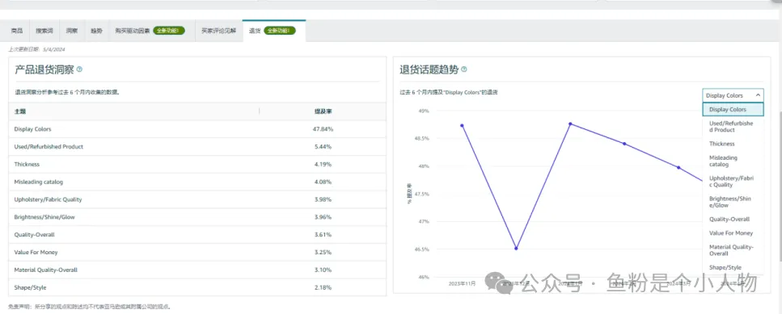Click the Value For Money table row

[x=197, y=253]
